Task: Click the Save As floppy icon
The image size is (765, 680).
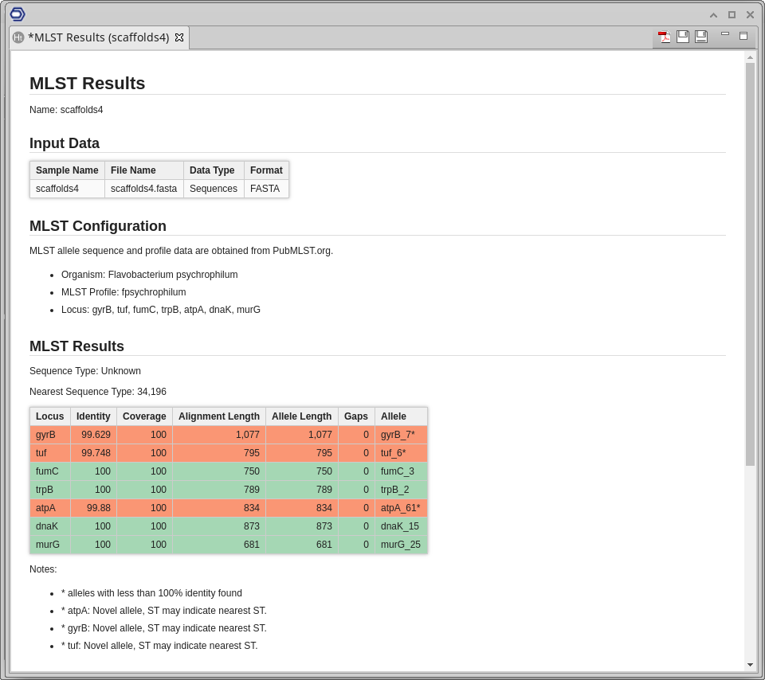Action: coord(701,37)
